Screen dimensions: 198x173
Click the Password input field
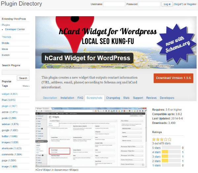click(149, 4)
